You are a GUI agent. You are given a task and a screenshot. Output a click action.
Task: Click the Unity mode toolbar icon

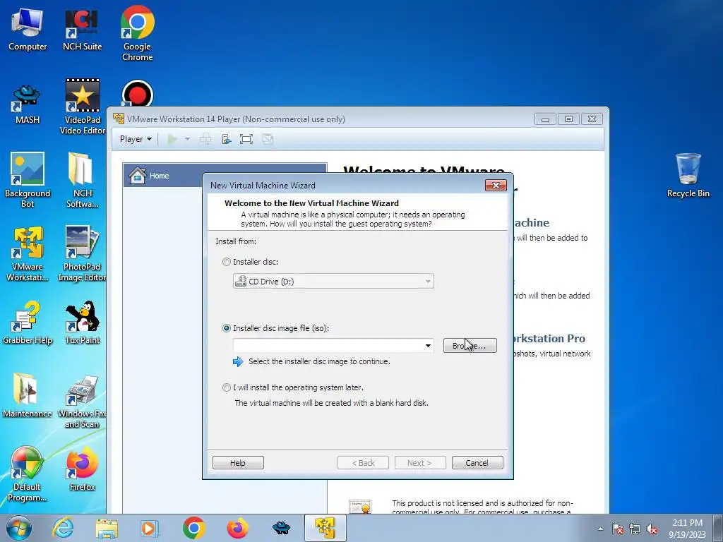coord(268,139)
